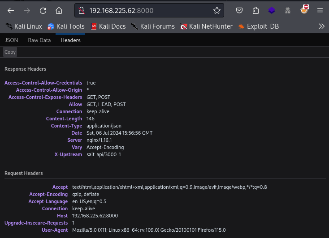This screenshot has width=329, height=238.
Task: Switch to the JSON tab
Action: pos(12,40)
